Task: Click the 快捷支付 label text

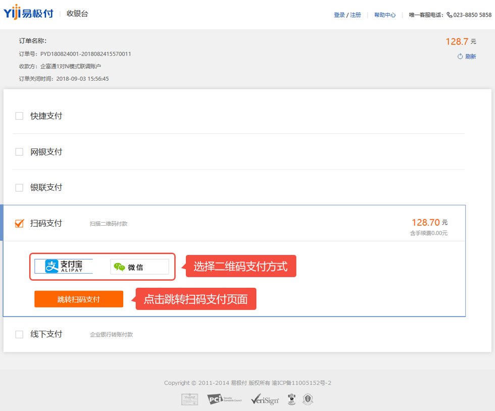Action: tap(46, 116)
